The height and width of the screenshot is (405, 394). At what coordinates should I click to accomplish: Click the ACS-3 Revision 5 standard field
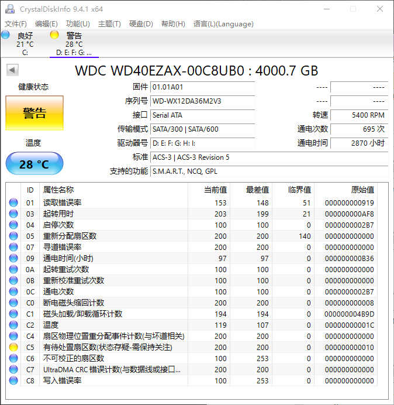269,157
